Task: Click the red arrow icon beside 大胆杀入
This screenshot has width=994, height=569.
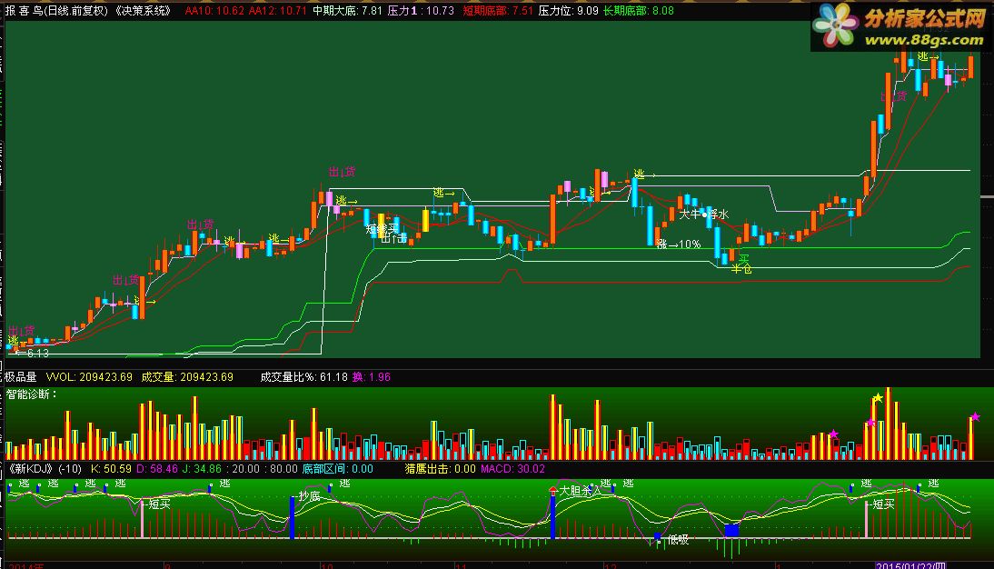Action: click(552, 490)
